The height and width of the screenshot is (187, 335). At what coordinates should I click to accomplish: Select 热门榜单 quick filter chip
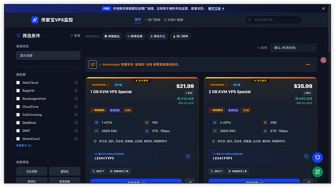pyautogui.click(x=180, y=36)
